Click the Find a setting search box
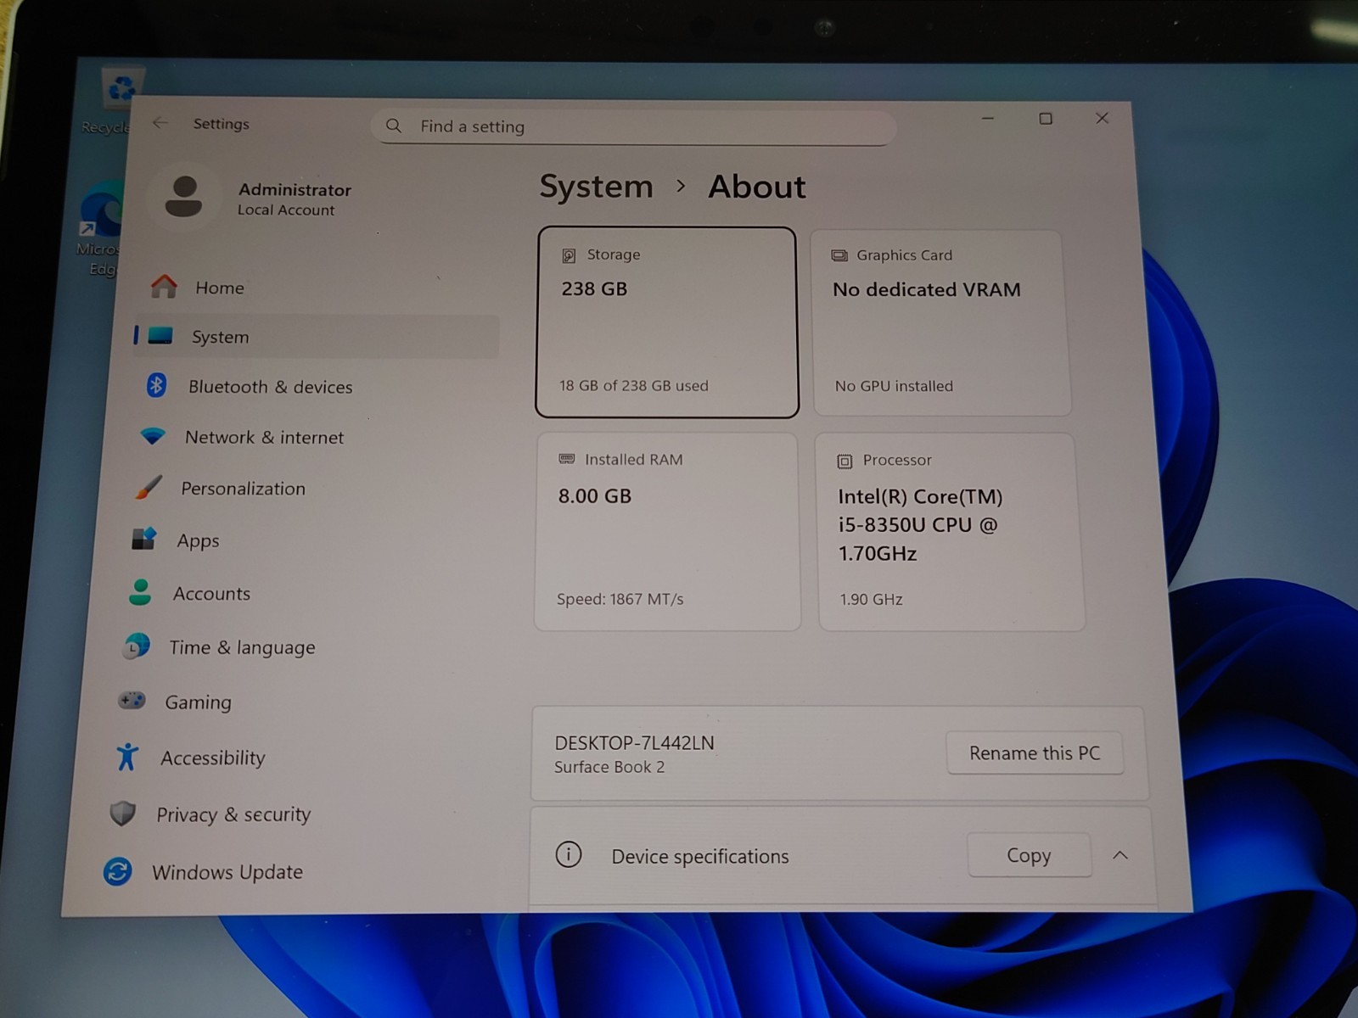 click(633, 126)
